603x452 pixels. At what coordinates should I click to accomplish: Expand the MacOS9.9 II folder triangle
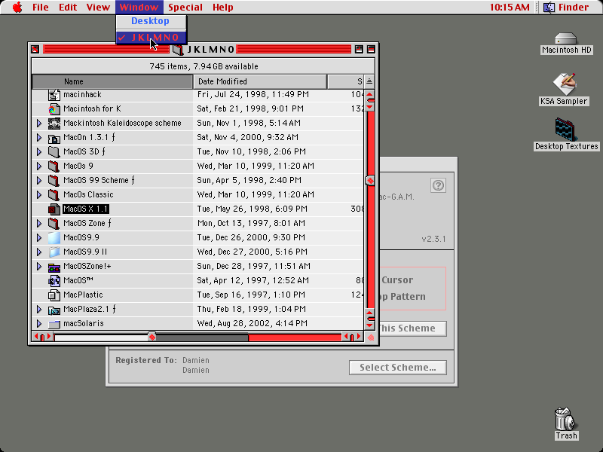coord(39,252)
